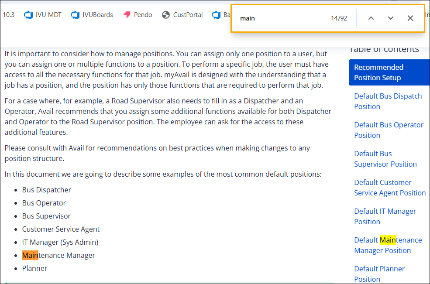Viewport: 430px width, 284px height.
Task: Open the Pendo bookmark
Action: (x=138, y=15)
